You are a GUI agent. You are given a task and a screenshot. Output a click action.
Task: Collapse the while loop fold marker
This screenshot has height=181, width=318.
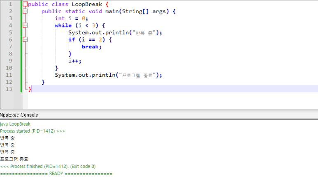click(x=25, y=25)
